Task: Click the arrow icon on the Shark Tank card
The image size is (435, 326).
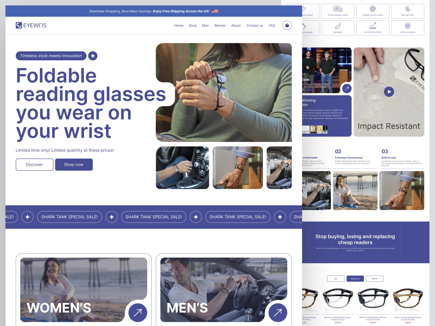Action: tap(347, 88)
